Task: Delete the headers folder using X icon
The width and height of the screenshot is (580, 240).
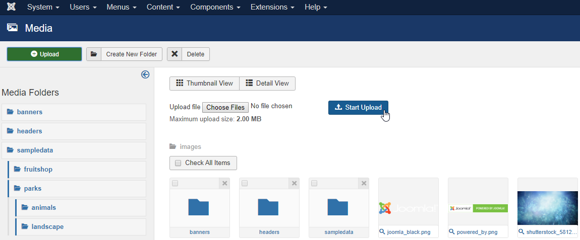Action: pos(294,184)
